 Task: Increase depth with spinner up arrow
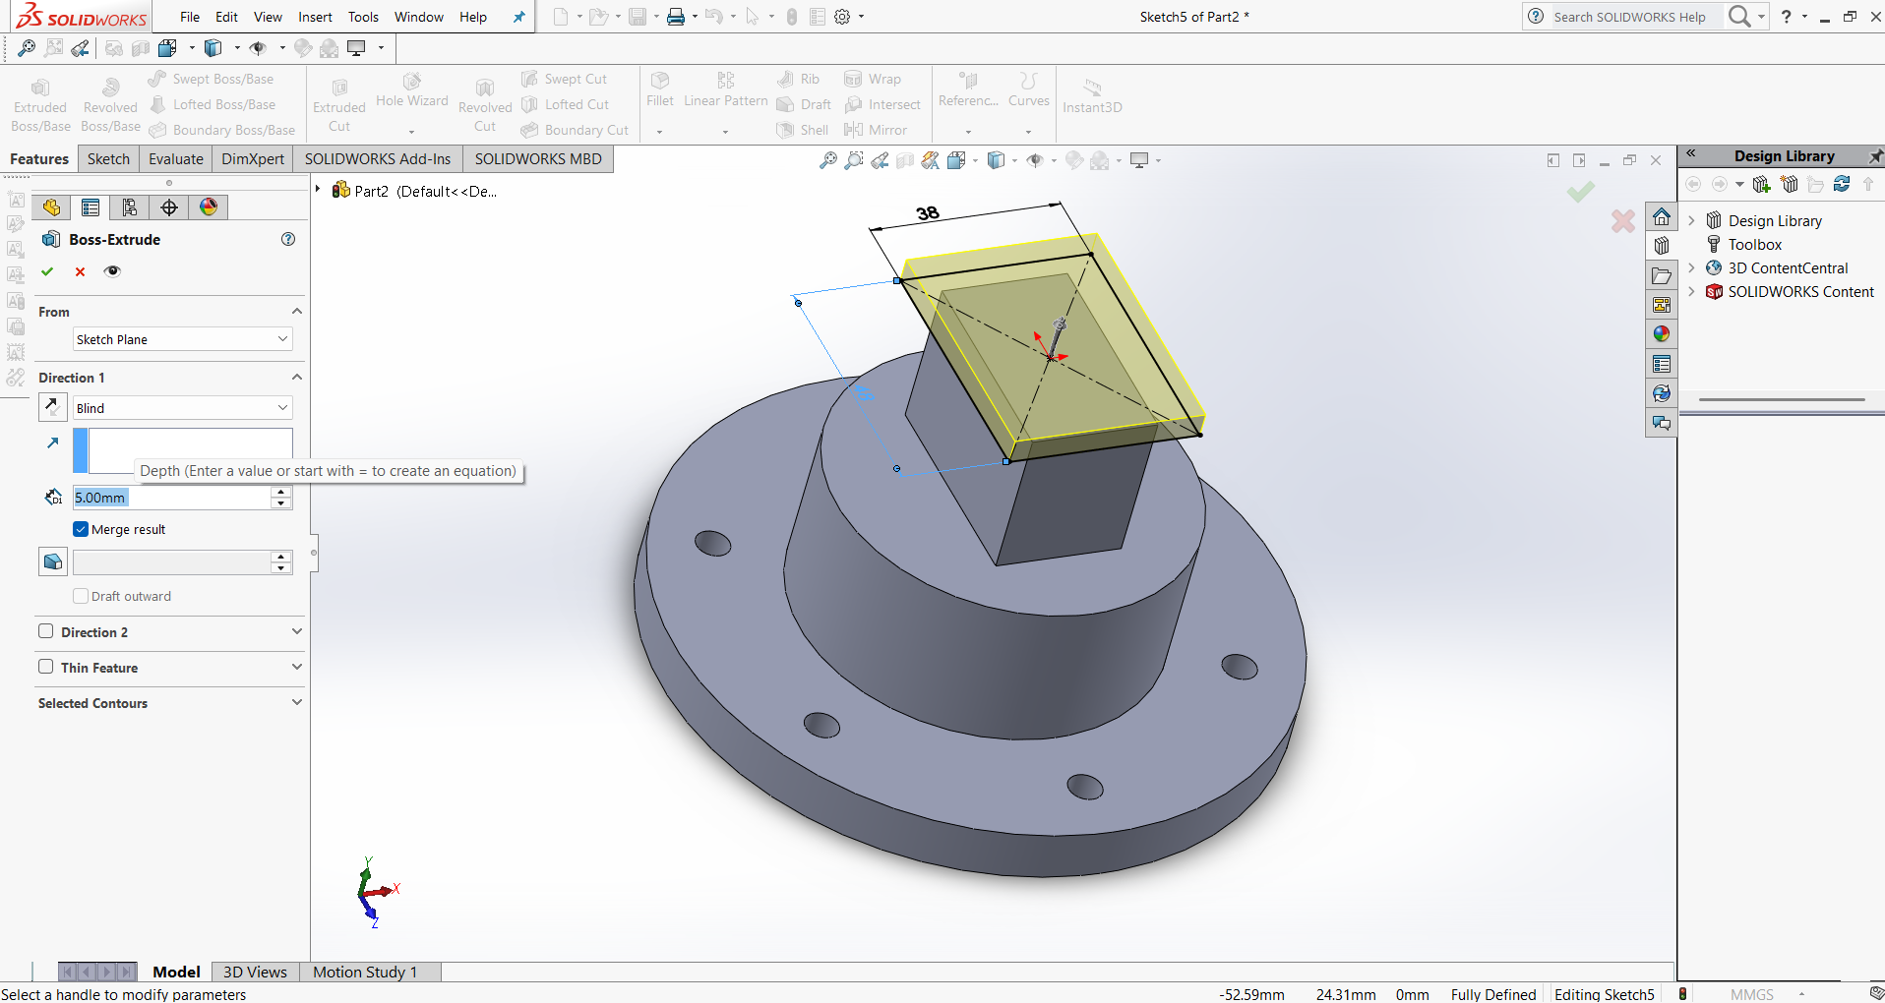coord(281,492)
